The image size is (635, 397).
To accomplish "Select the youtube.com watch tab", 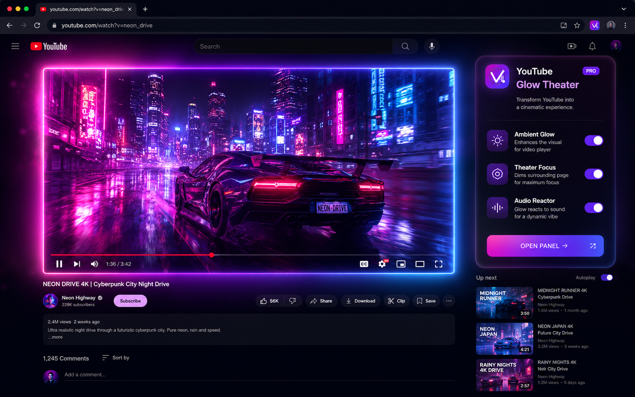I will point(87,9).
